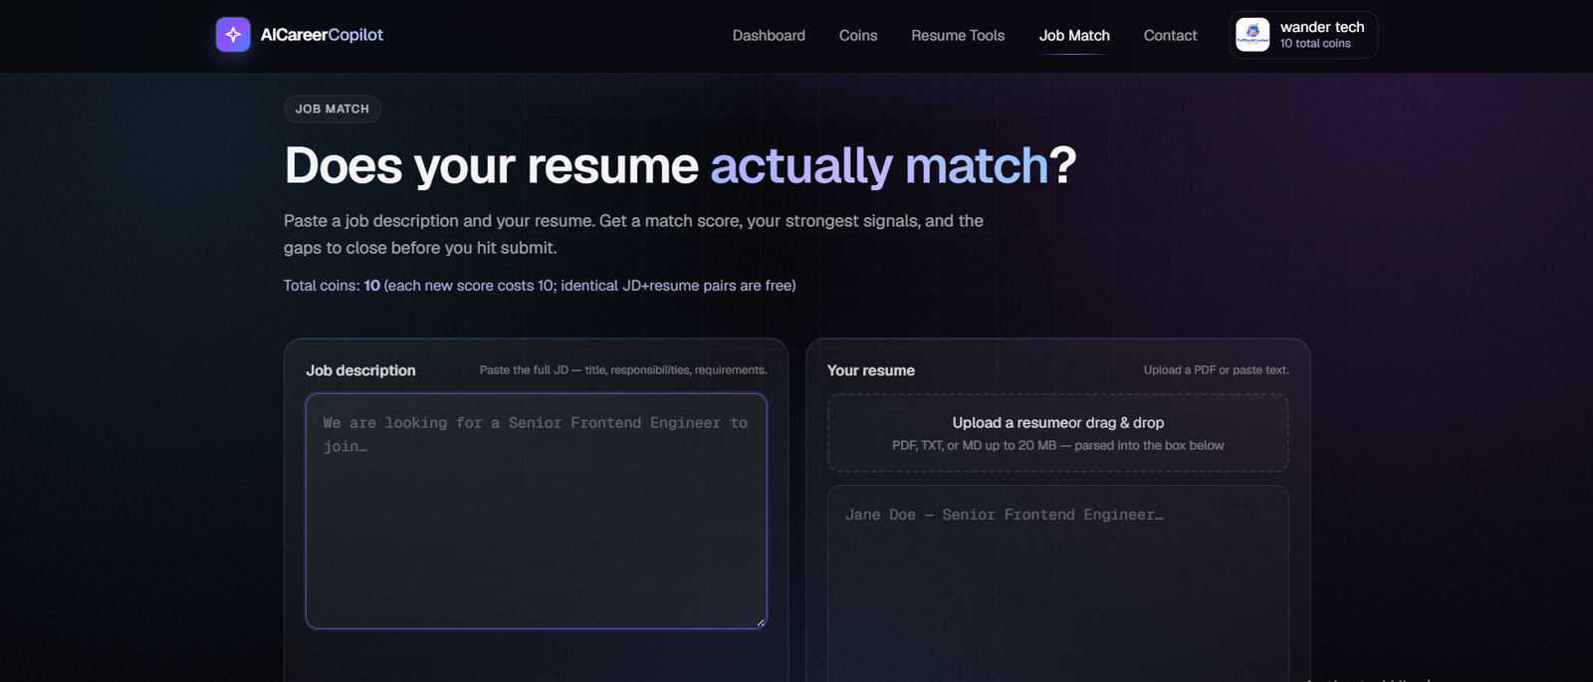Click the 'Your resume' panel heading
Screen dimensions: 1593x682
[871, 370]
